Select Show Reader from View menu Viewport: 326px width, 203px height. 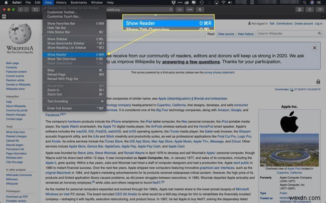pos(74,54)
